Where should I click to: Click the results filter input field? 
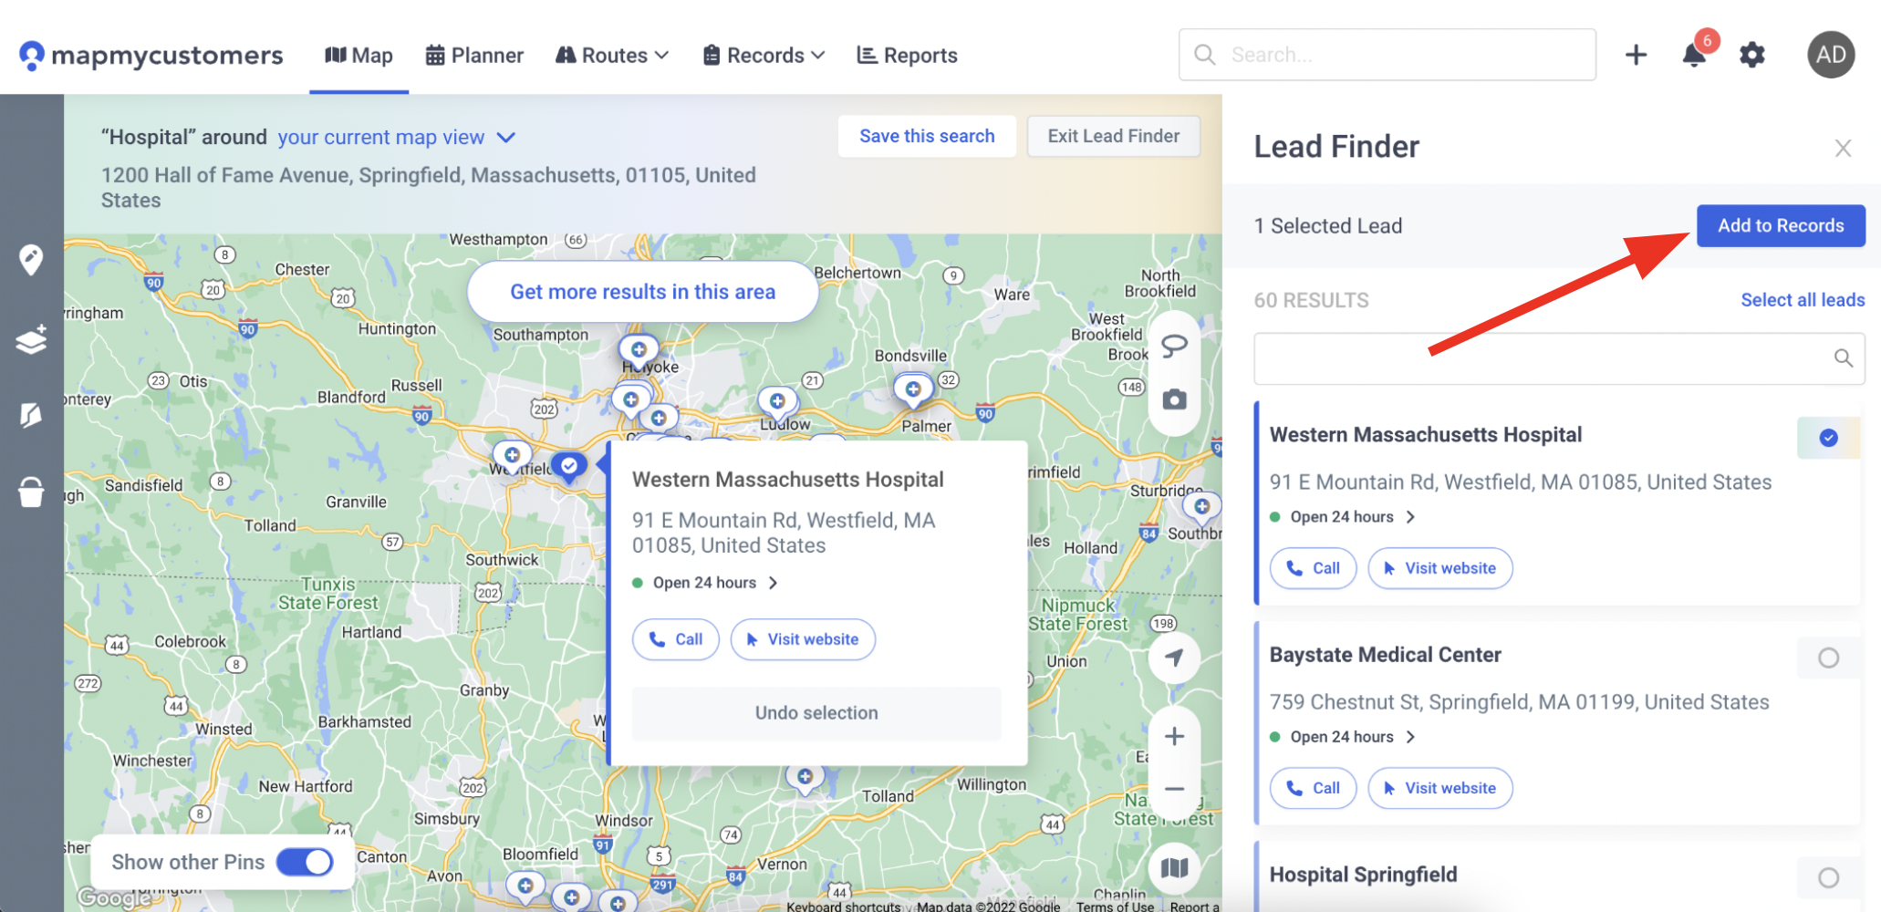1559,358
